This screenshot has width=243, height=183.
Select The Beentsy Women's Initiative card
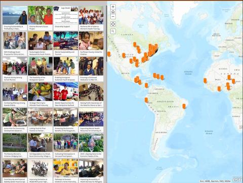(15, 145)
